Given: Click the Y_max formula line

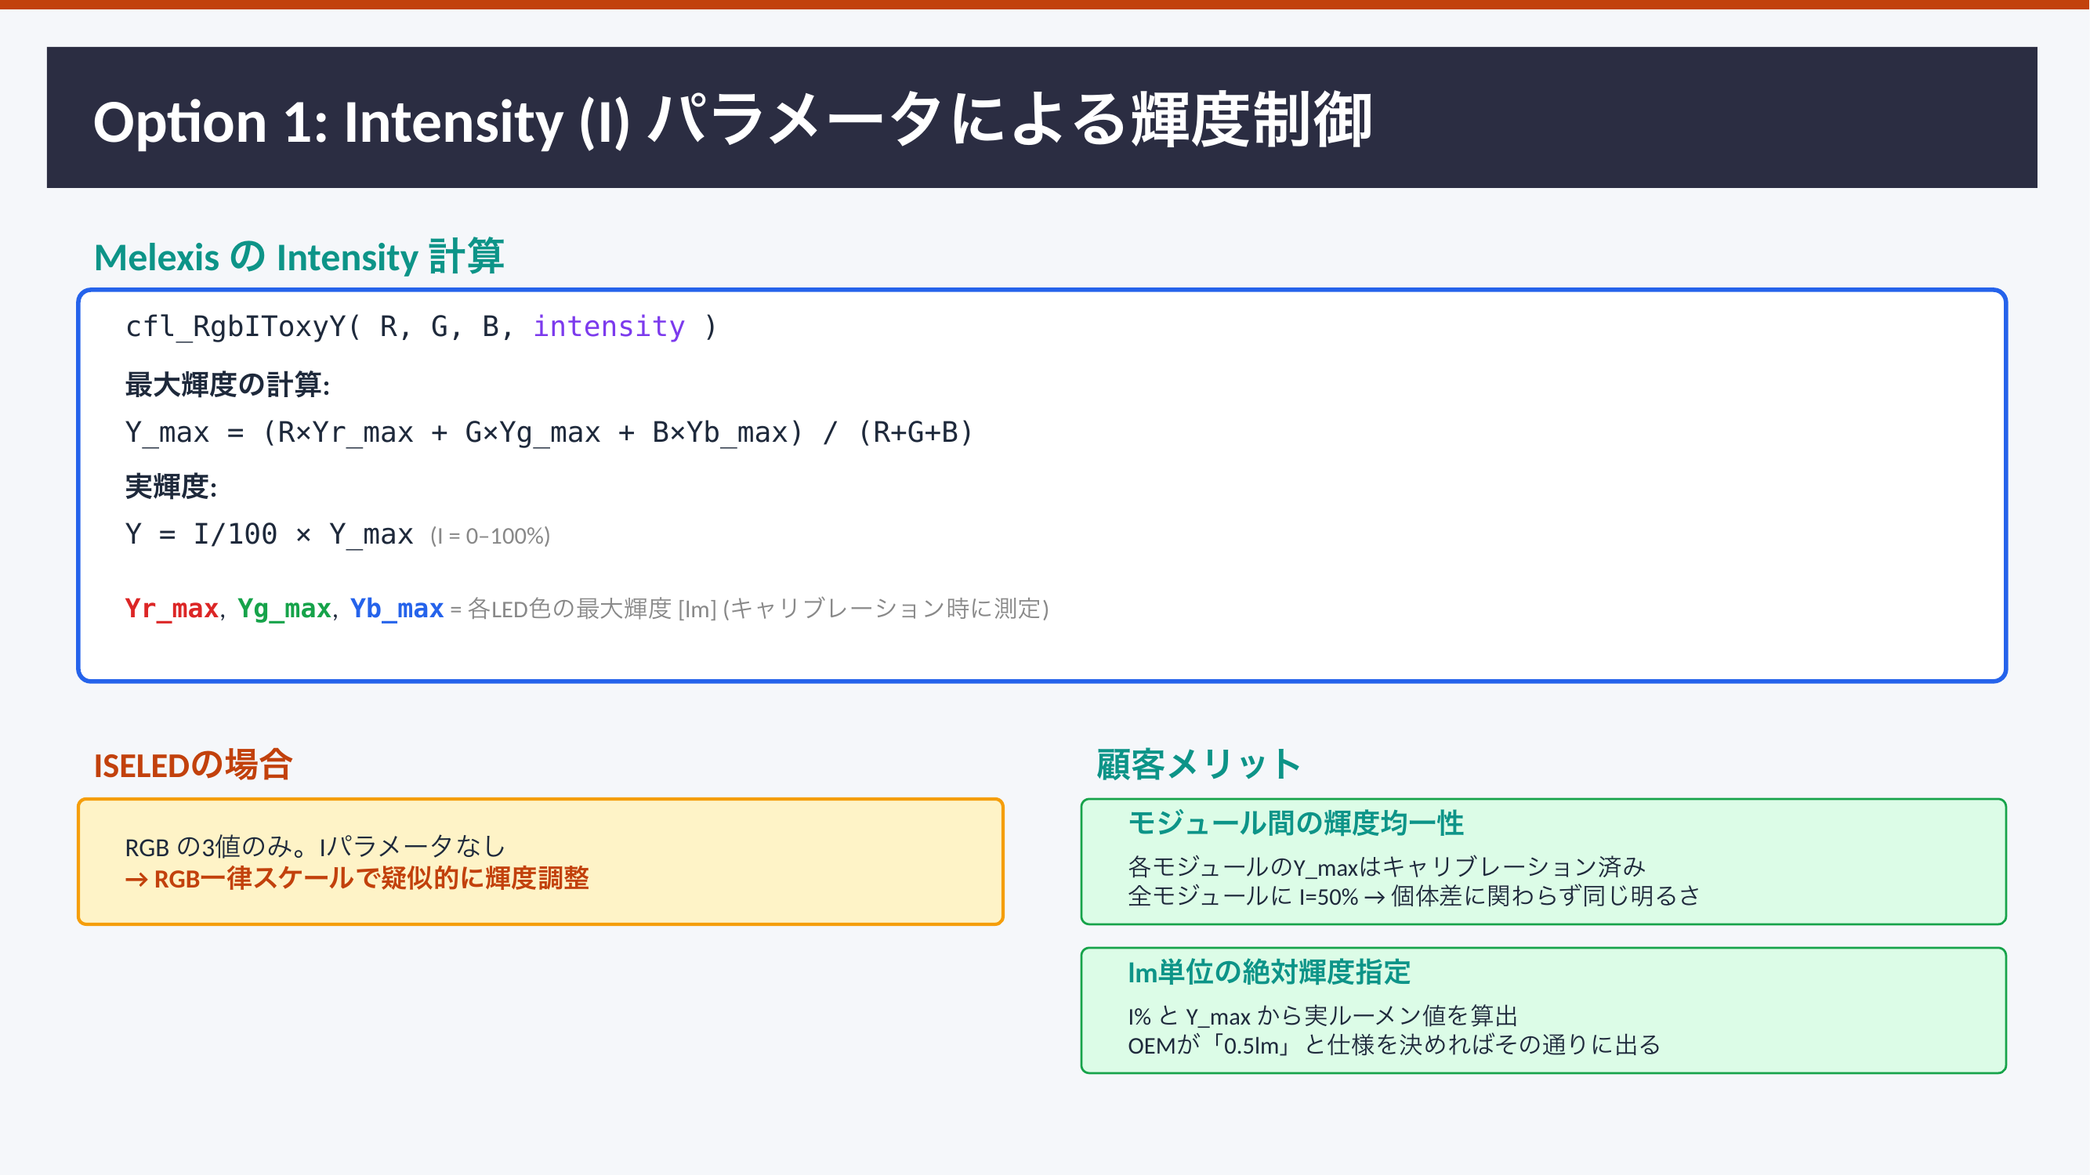Looking at the screenshot, I should (x=549, y=432).
